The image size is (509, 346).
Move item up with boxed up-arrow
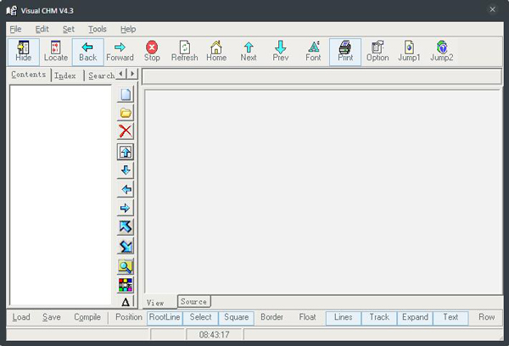[126, 152]
